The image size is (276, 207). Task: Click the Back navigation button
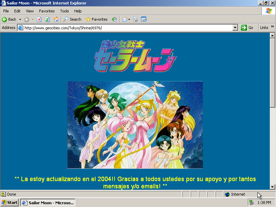pyautogui.click(x=9, y=19)
